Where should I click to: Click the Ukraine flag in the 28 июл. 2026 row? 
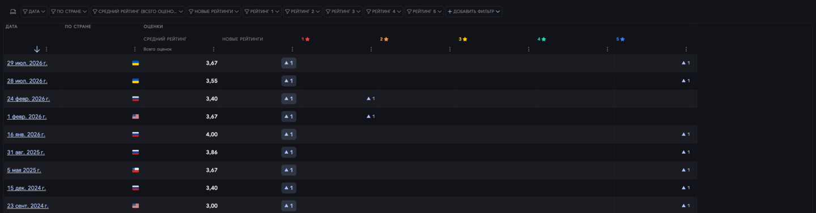pos(135,81)
